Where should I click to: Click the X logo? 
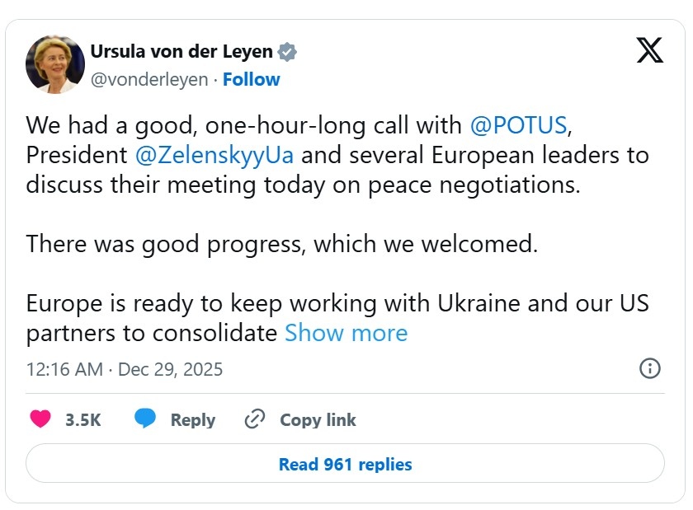click(650, 50)
